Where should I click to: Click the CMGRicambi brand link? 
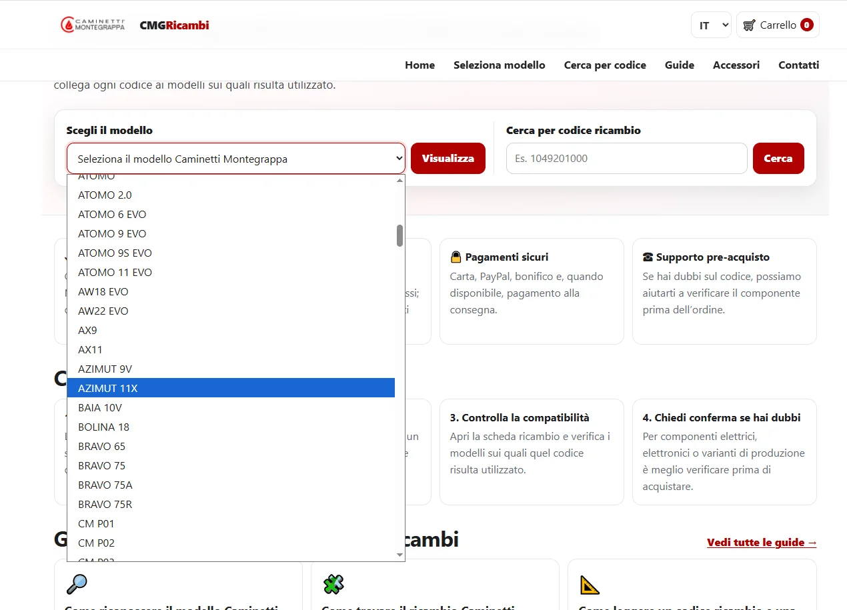click(174, 25)
